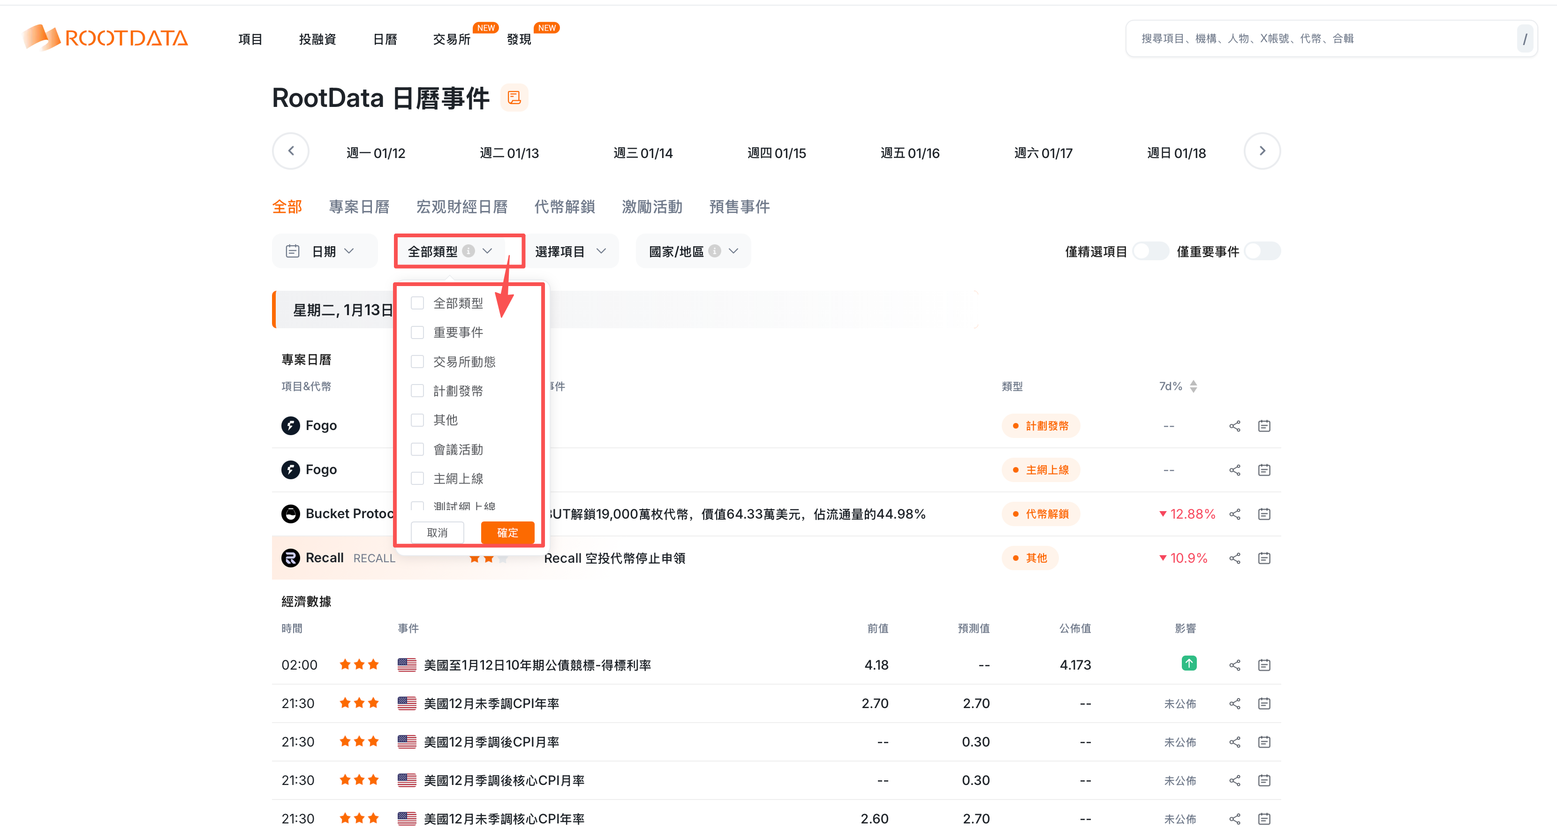Click the orange note icon beside page title

(x=514, y=98)
